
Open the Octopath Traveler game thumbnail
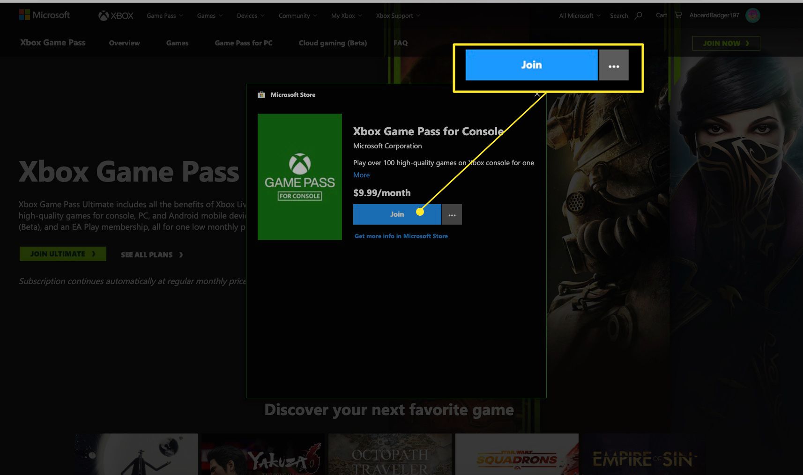[390, 454]
